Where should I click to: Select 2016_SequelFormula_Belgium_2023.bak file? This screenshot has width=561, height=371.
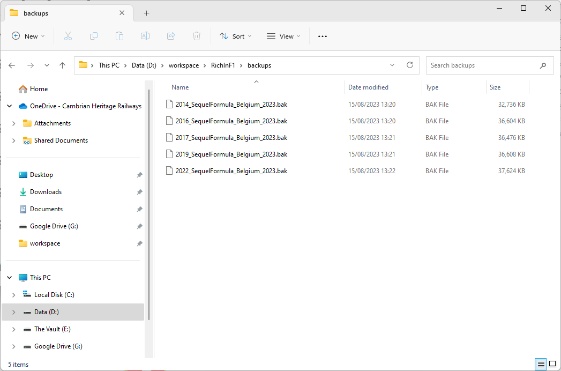click(x=231, y=121)
